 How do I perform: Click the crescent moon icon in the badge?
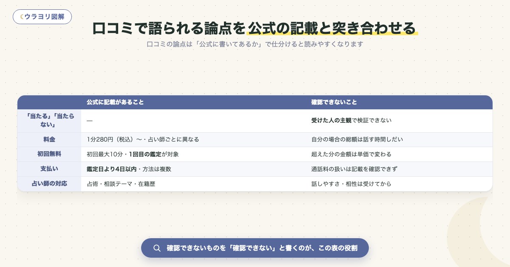[x=22, y=17]
